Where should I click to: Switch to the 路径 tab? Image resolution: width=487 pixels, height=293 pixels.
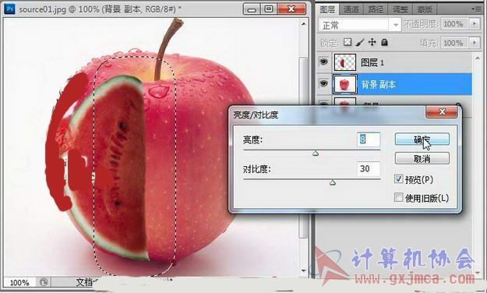[x=376, y=9]
